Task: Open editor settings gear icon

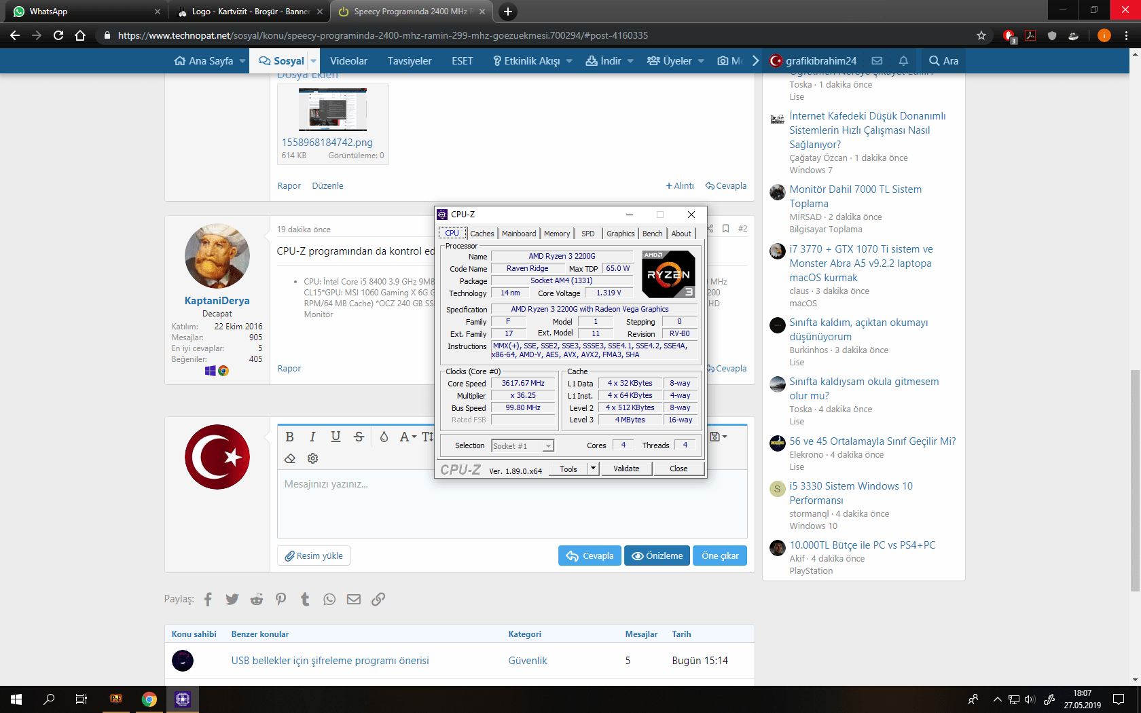Action: coord(312,458)
